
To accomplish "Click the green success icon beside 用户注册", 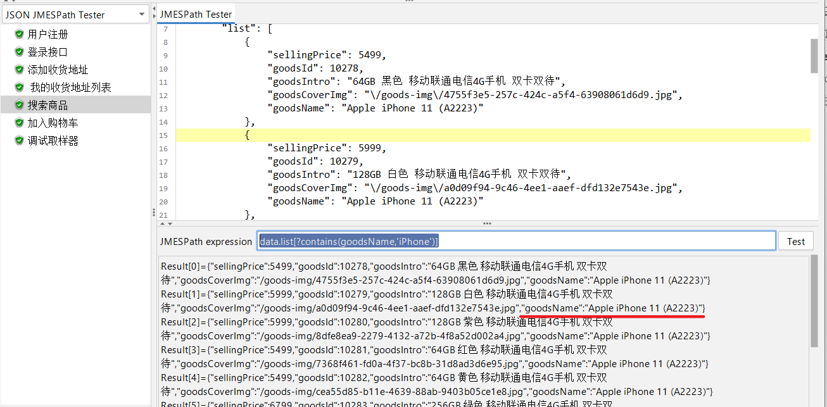I will [x=19, y=34].
